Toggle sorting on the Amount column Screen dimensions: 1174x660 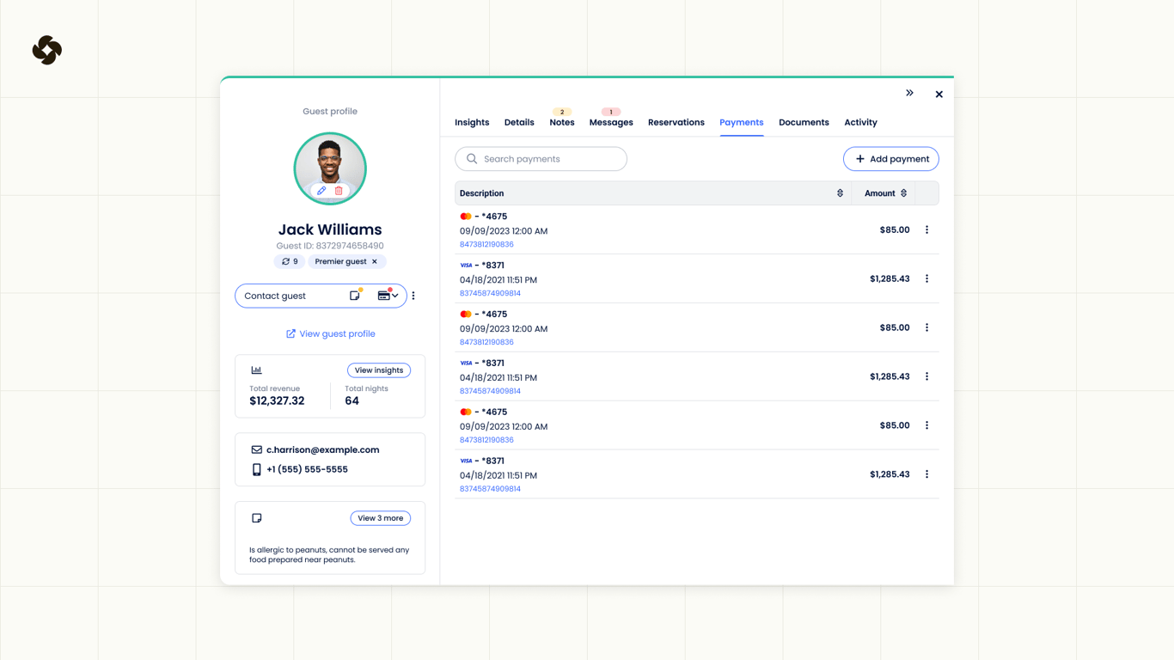[x=904, y=192]
